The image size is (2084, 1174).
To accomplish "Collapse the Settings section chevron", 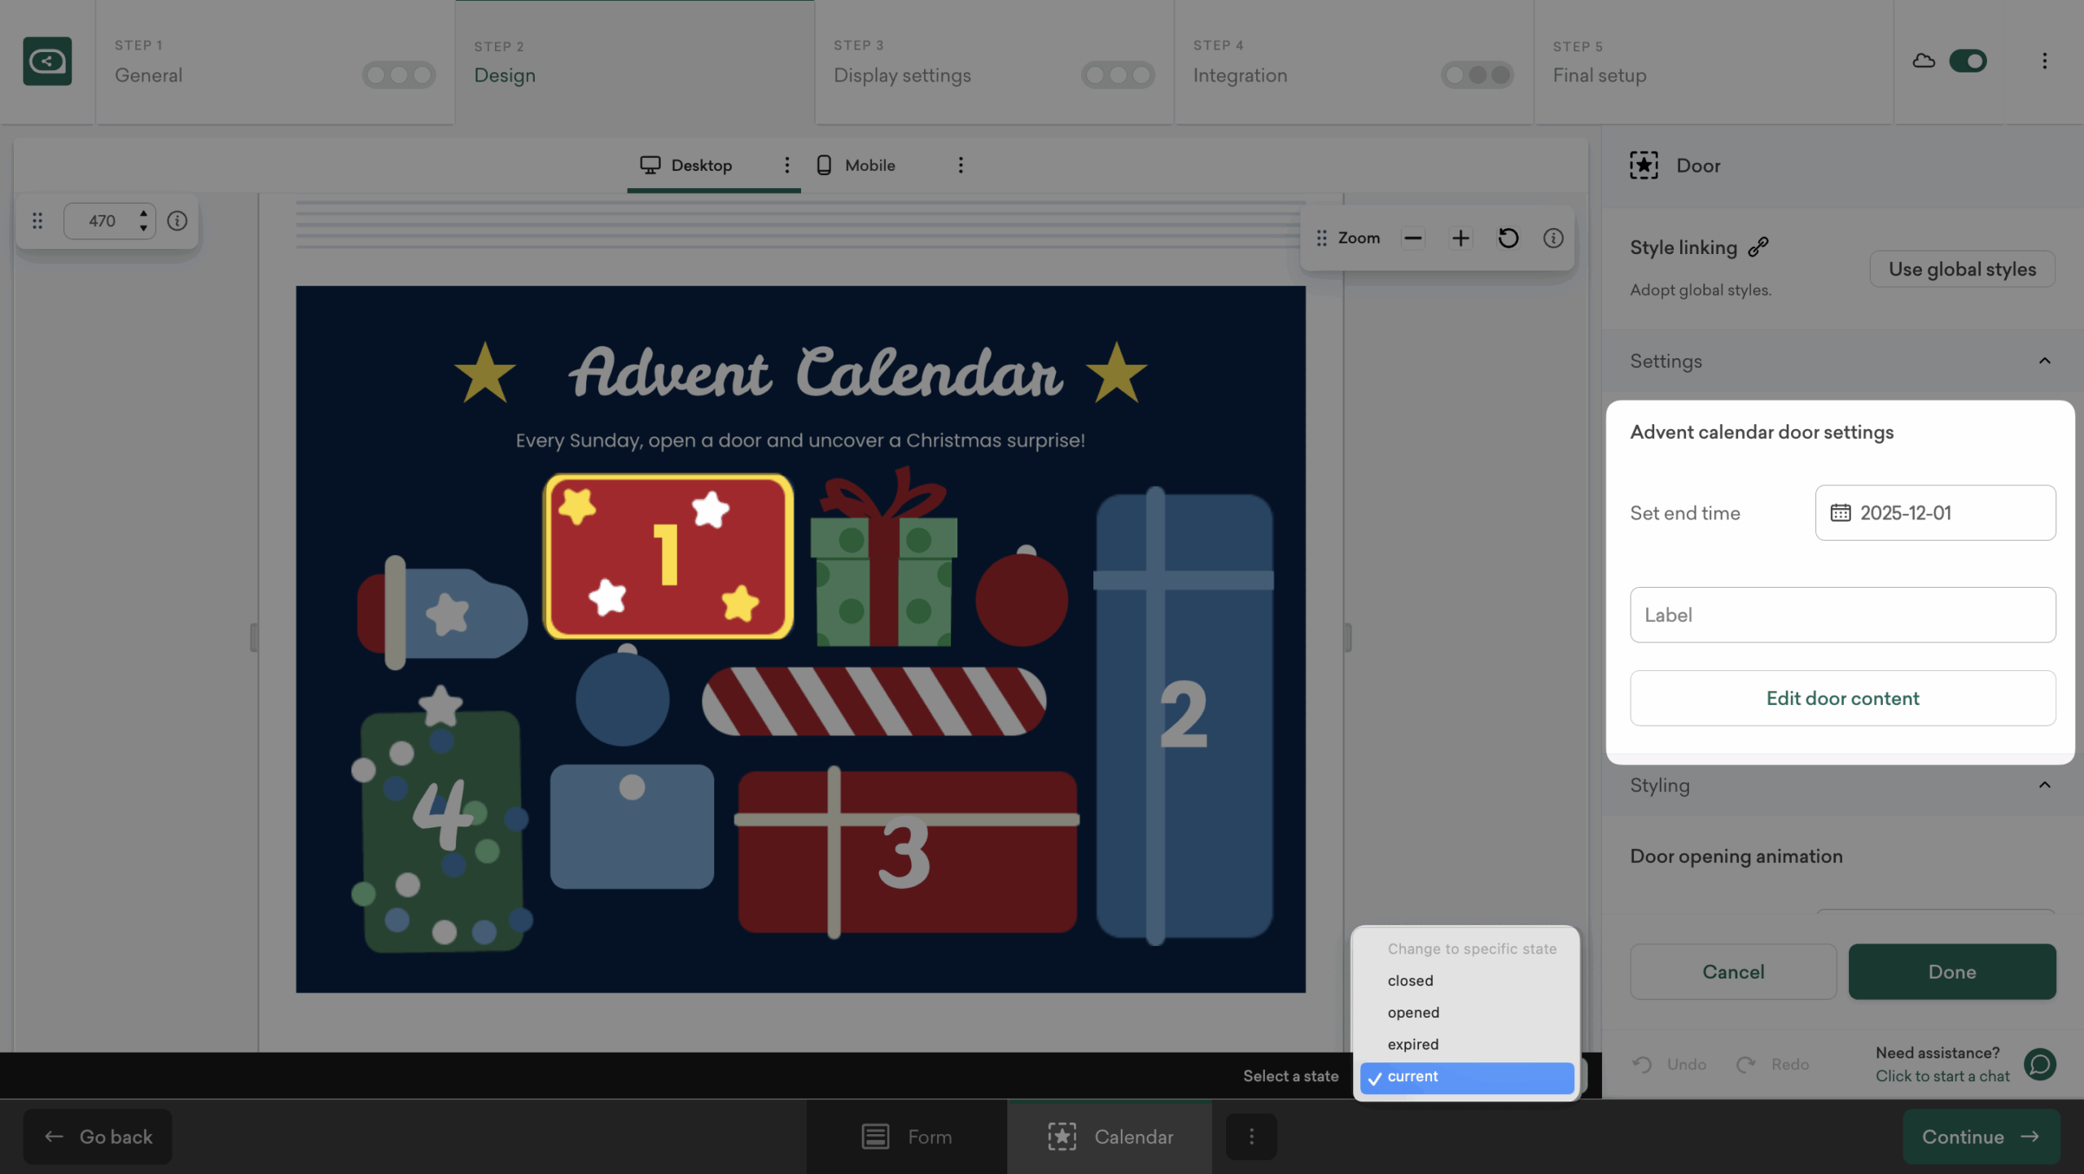I will click(2044, 361).
